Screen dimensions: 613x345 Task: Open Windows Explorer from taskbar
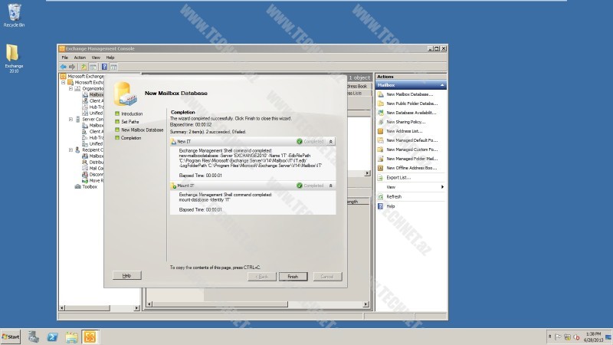pyautogui.click(x=72, y=337)
